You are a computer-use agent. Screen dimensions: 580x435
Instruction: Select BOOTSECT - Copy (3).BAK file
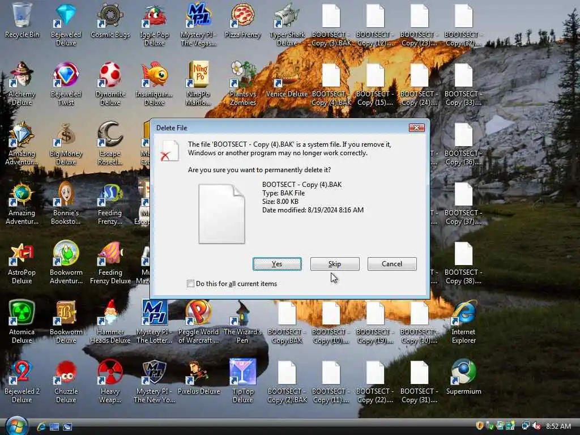[331, 25]
